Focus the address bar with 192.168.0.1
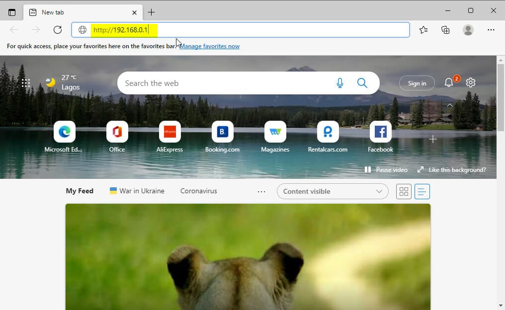The height and width of the screenshot is (310, 505). 240,30
